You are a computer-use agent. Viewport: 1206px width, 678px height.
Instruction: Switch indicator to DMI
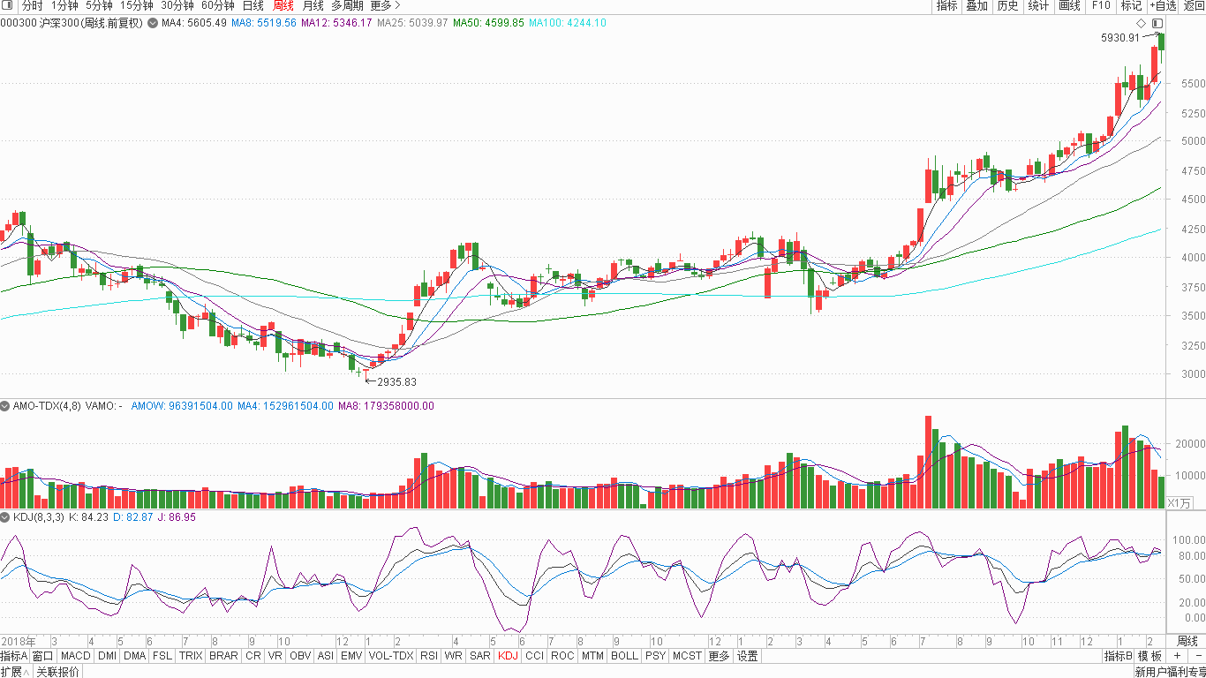tap(107, 656)
